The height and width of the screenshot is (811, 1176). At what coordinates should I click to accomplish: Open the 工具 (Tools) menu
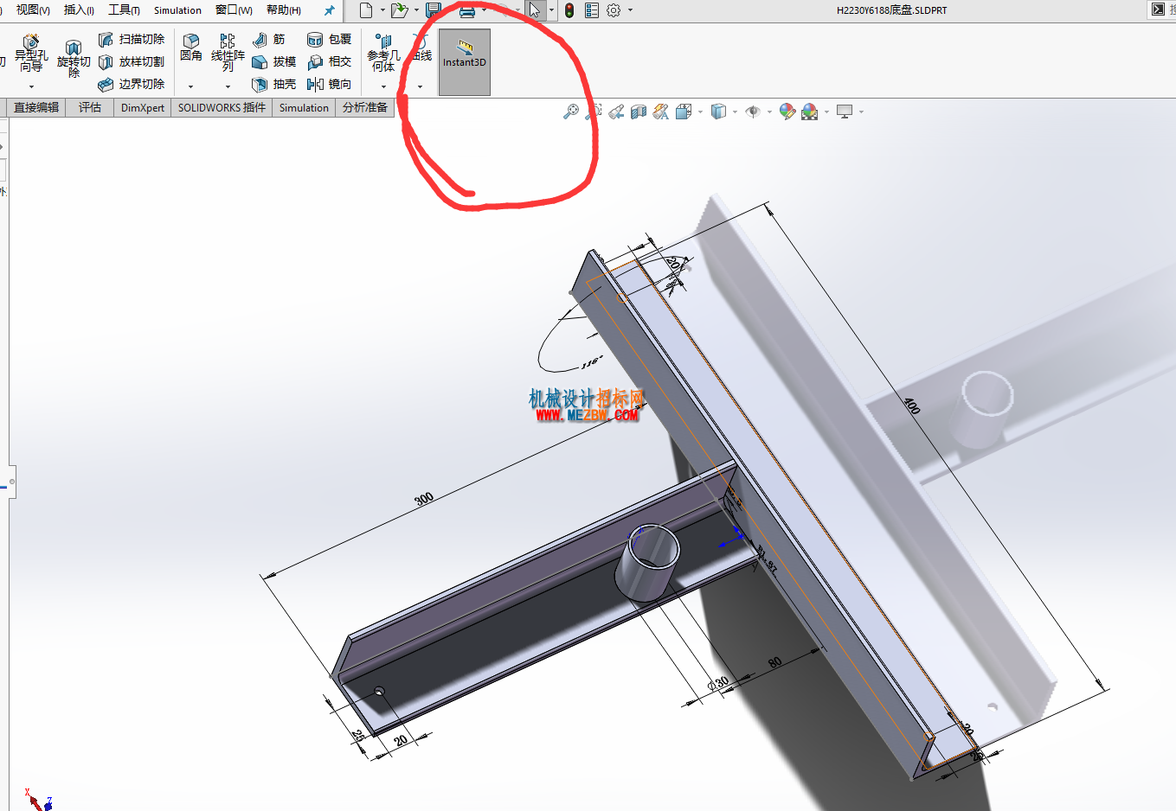tap(124, 10)
